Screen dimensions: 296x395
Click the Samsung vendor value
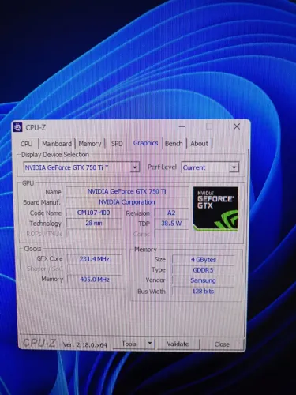[x=203, y=280]
